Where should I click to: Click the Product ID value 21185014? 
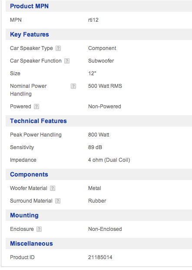[x=100, y=257]
